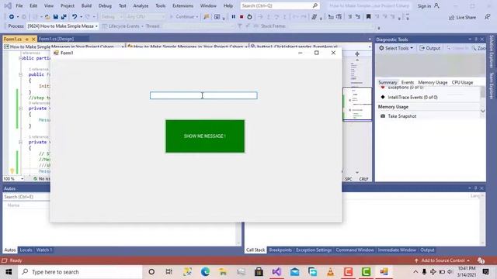Image resolution: width=497 pixels, height=279 pixels.
Task: Switch to the Locals tab
Action: (26, 250)
